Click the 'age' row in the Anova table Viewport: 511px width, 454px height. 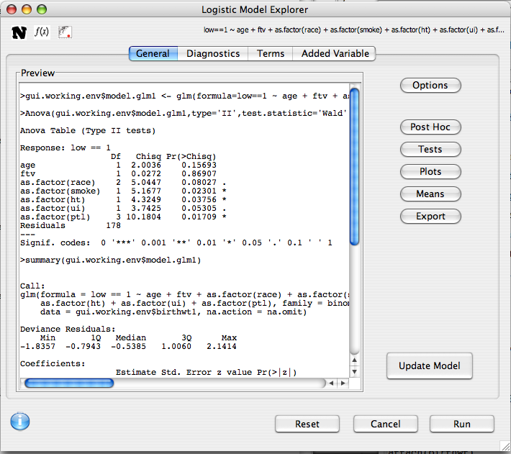click(118, 165)
